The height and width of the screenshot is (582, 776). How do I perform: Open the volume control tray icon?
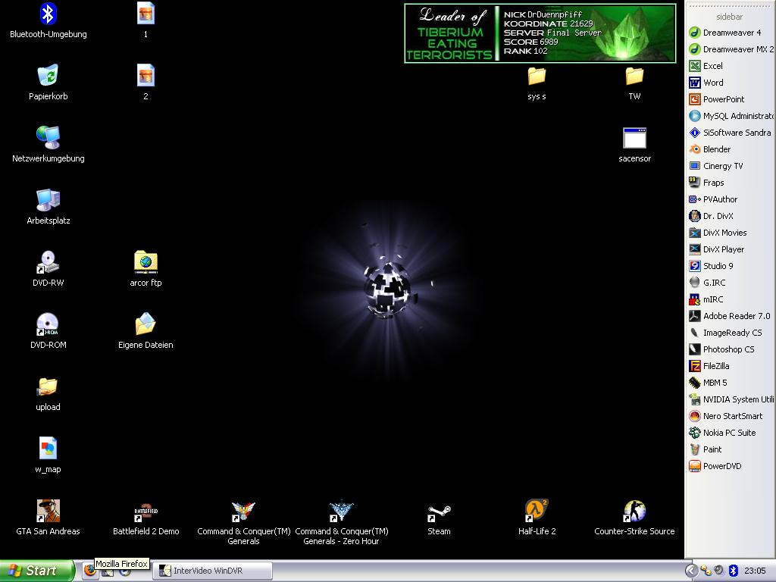719,571
